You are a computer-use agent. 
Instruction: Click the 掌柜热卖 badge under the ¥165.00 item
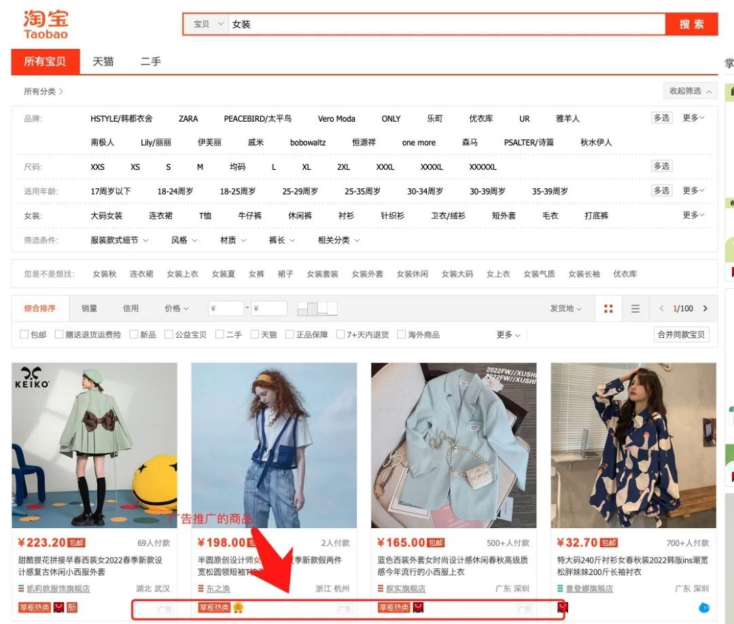click(x=394, y=608)
